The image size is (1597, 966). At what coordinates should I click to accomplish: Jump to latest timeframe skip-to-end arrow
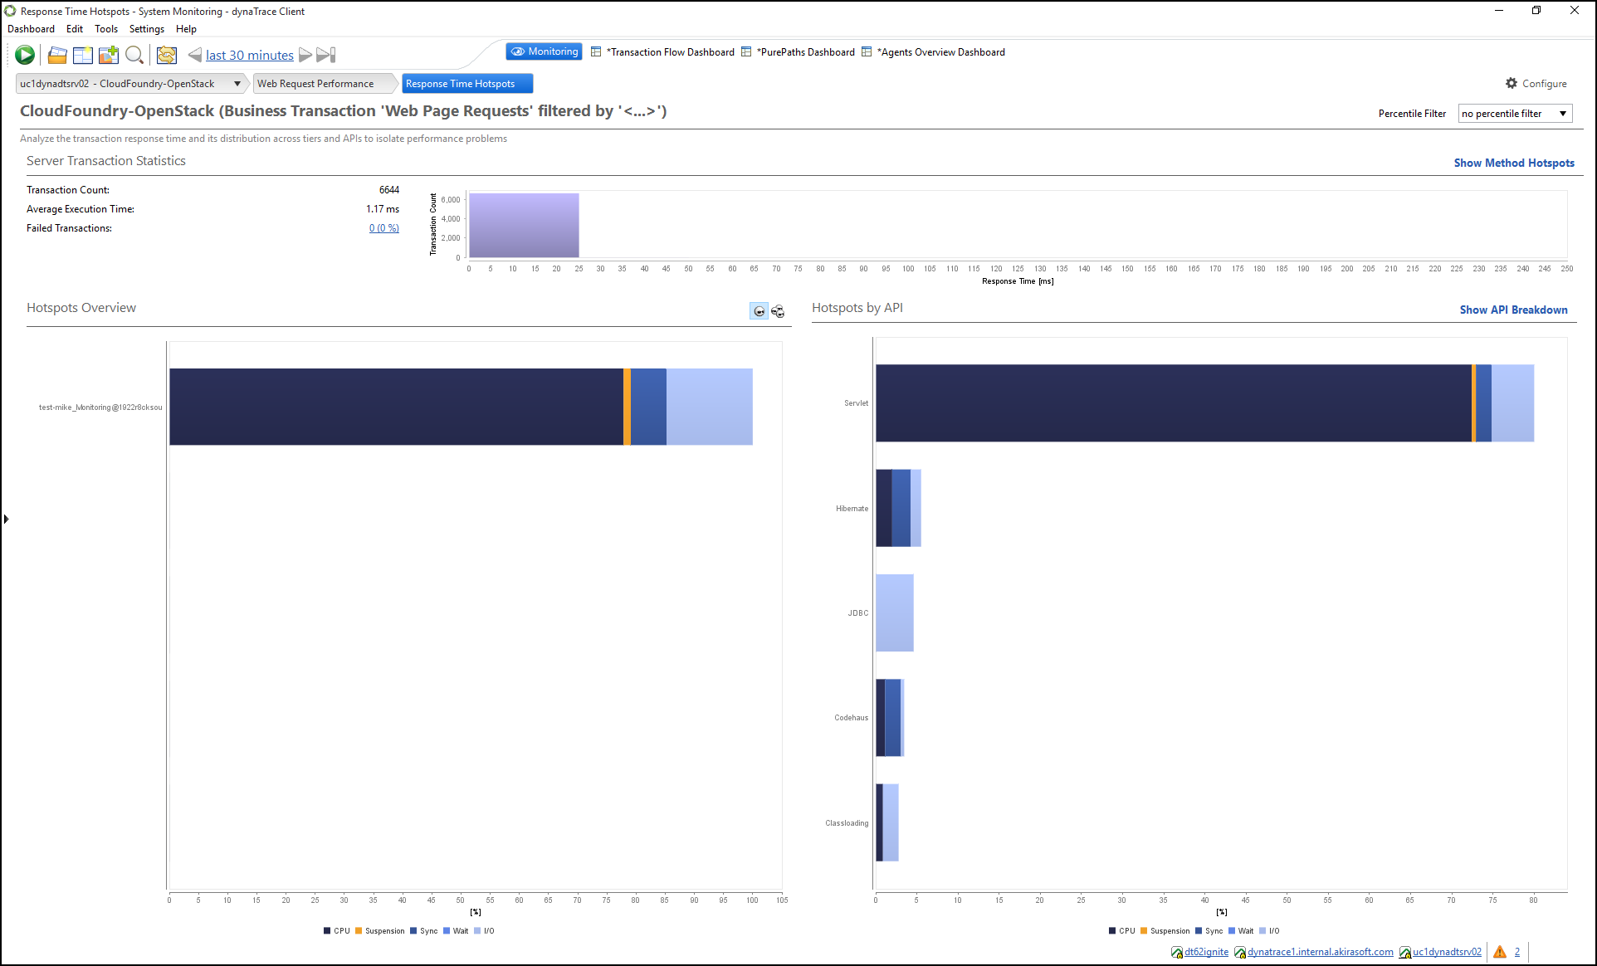click(x=326, y=55)
